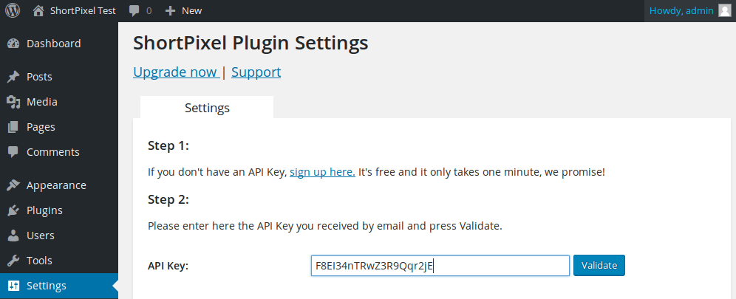Open the comments bubble icon in admin bar
The width and height of the screenshot is (736, 299).
tap(134, 11)
